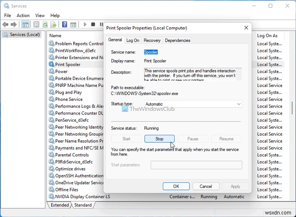Click the gear icon beside Optimize drives
The height and width of the screenshot is (217, 296).
tap(51, 169)
